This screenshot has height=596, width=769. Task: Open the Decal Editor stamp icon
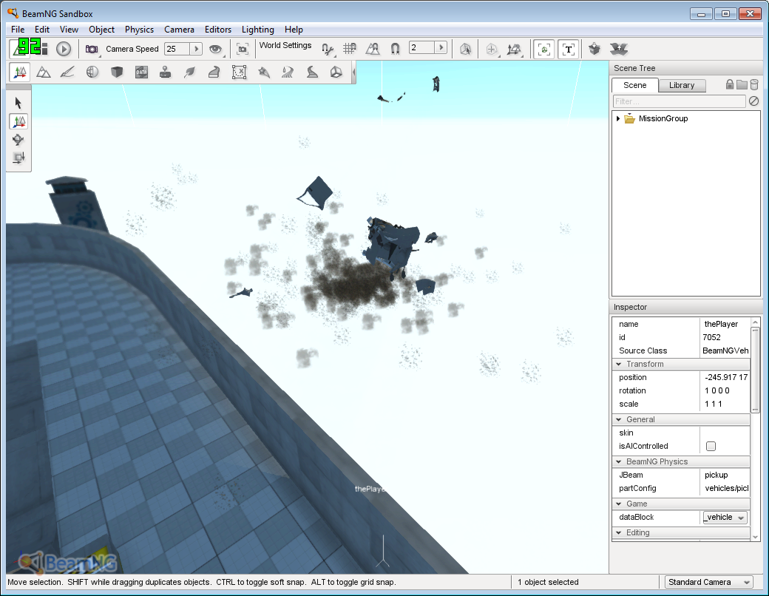[x=166, y=72]
